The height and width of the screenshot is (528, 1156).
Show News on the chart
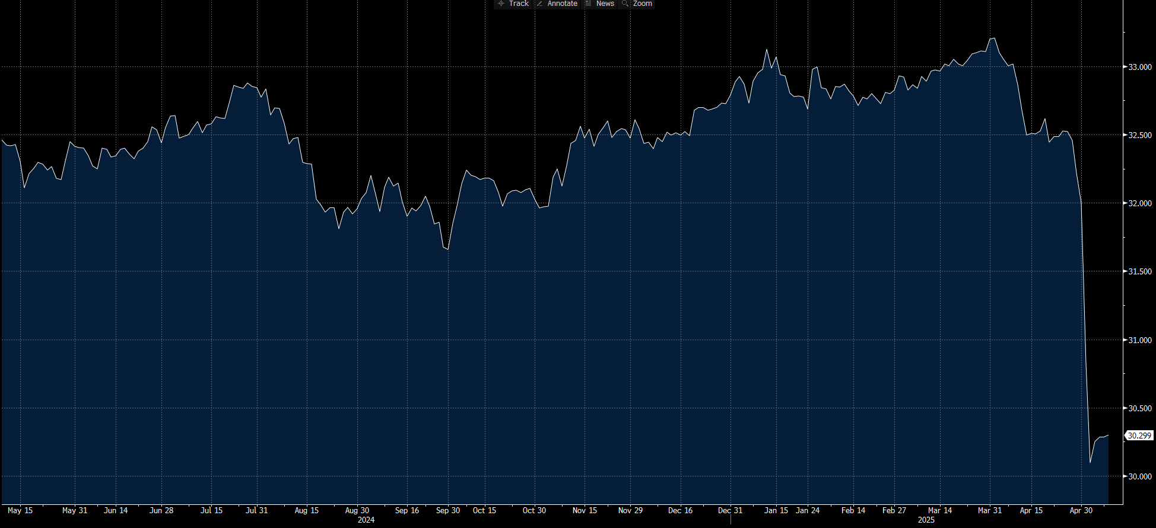[x=600, y=4]
